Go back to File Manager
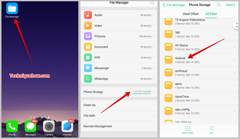This screenshot has width=240, height=139. point(174,5)
